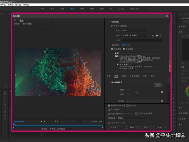Click the Cancel button
This screenshot has height=142, width=189.
coord(160,128)
